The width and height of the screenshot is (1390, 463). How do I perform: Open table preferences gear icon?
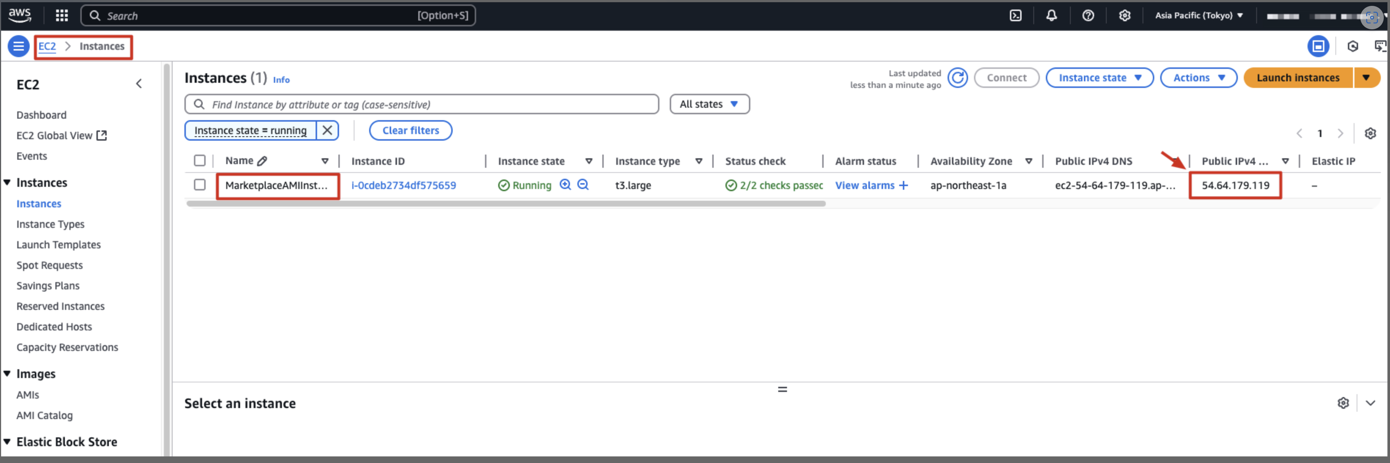[1370, 133]
